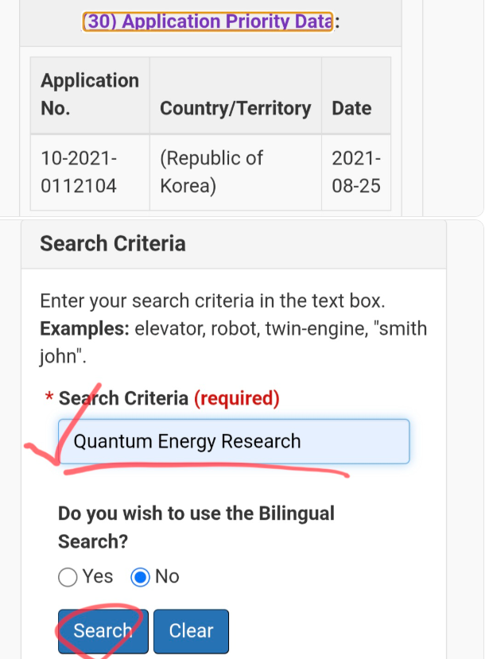The image size is (489, 659).
Task: Select Yes for Bilingual Search
Action: 68,577
